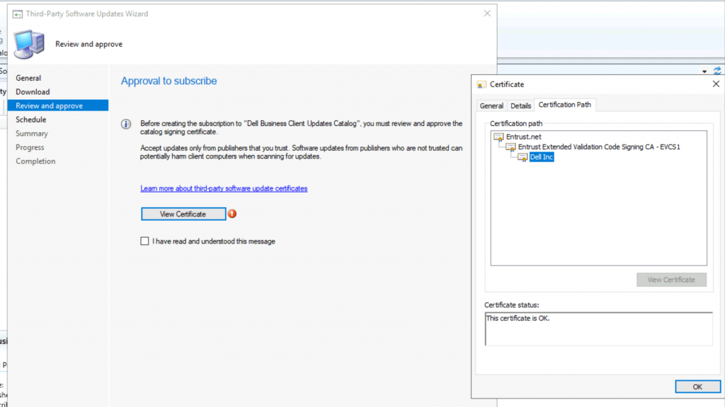The height and width of the screenshot is (407, 725).
Task: Click View Certificate button in wizard
Action: coord(183,214)
